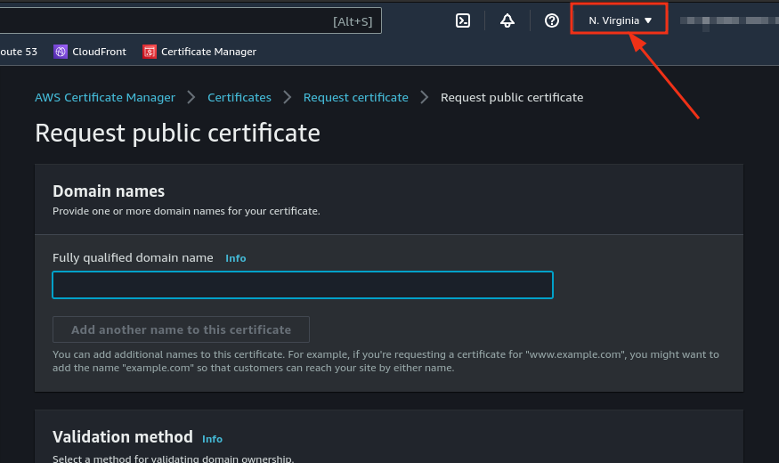Open Info for Fully qualified domain name
The width and height of the screenshot is (779, 463).
tap(235, 258)
